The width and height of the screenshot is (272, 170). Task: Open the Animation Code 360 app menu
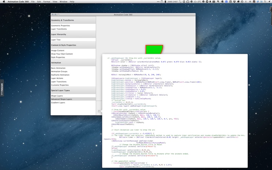18,2
